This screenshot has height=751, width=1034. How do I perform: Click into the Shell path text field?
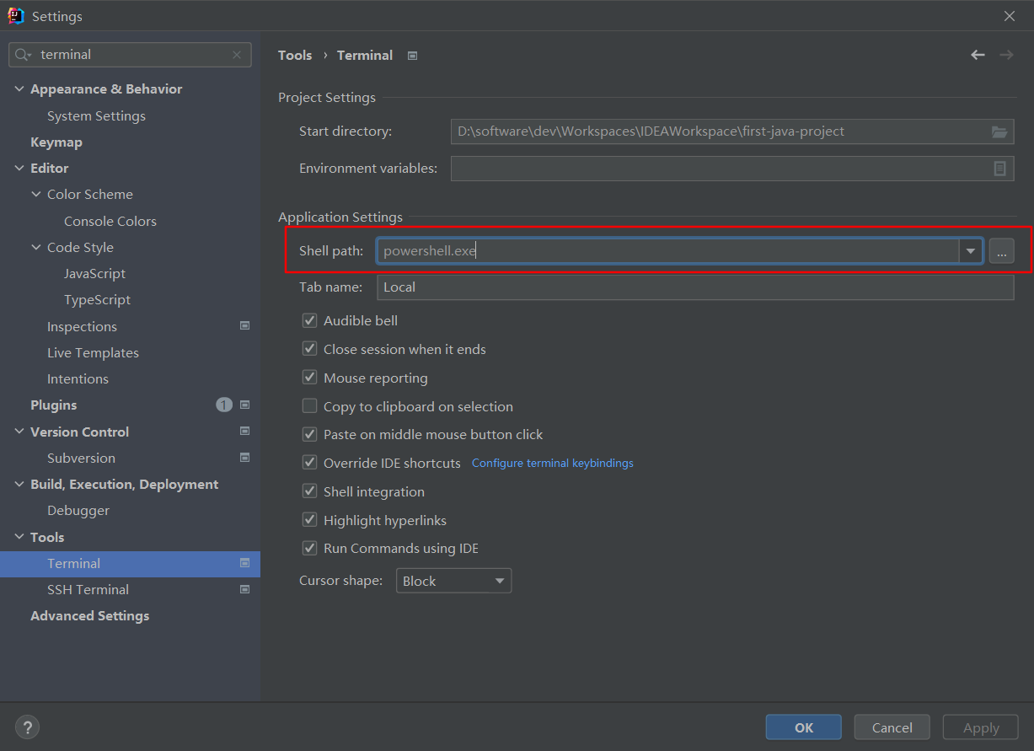667,251
